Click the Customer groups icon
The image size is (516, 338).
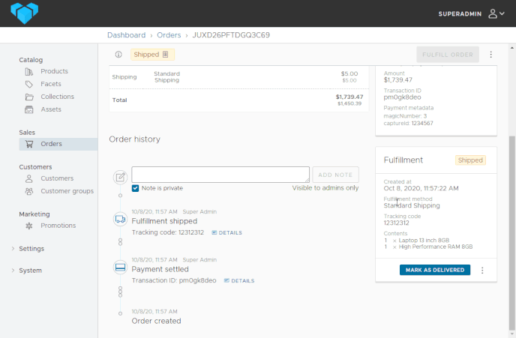(x=29, y=191)
